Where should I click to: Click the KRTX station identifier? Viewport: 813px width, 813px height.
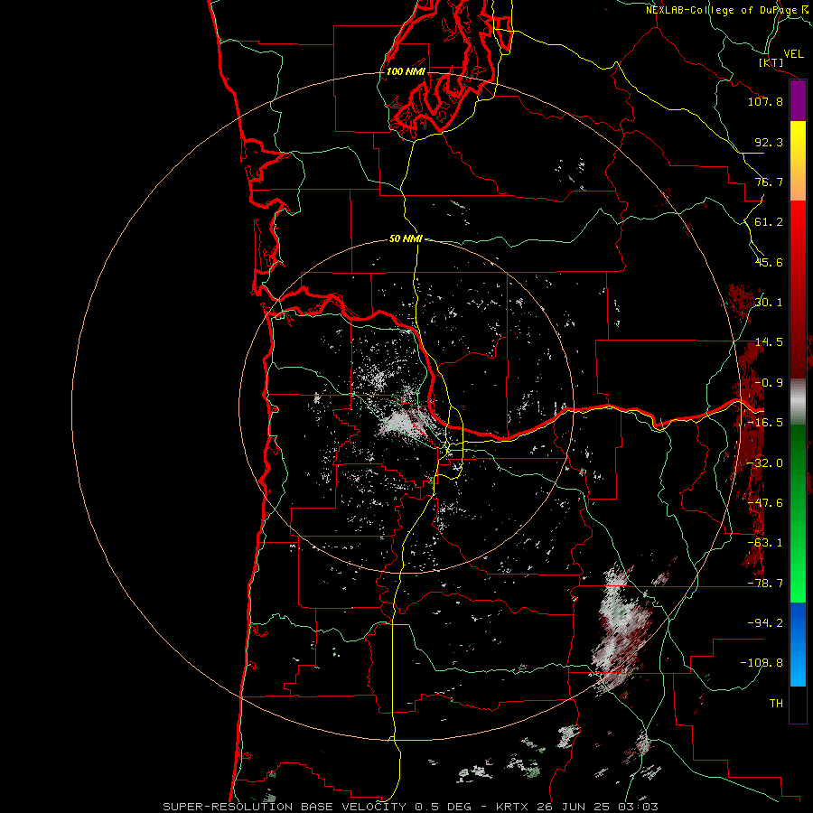(x=512, y=807)
